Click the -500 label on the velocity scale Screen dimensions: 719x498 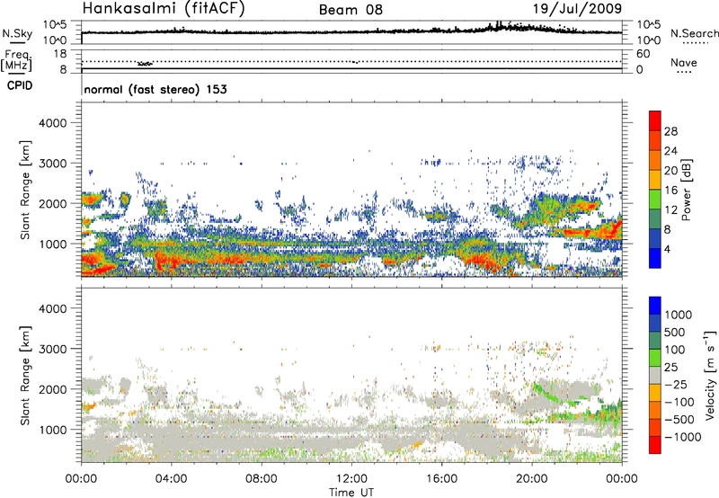click(x=679, y=420)
